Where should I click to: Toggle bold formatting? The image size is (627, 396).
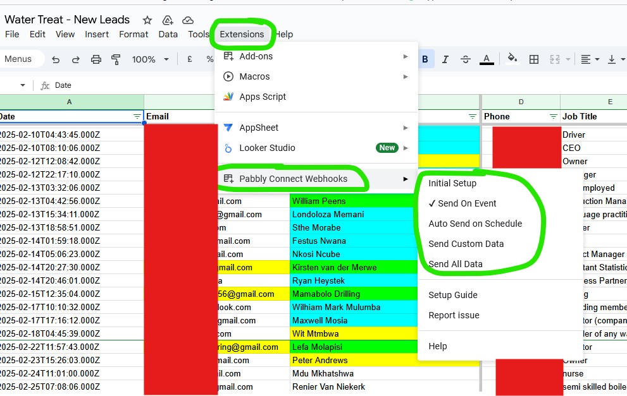(425, 59)
